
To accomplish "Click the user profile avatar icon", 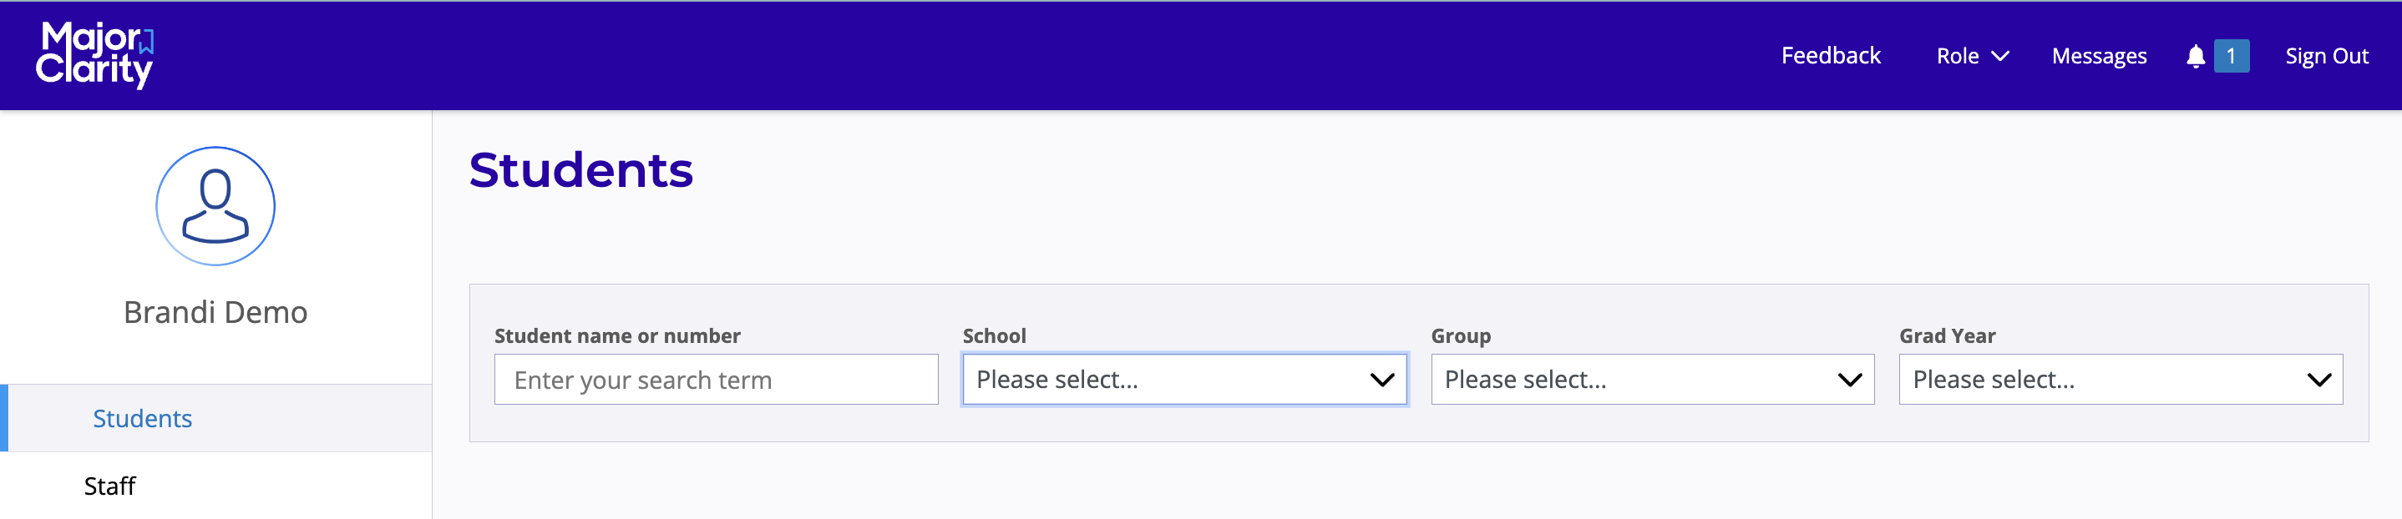I will 215,206.
